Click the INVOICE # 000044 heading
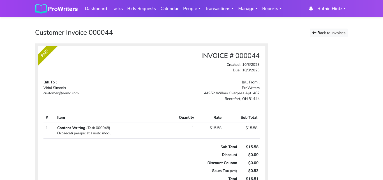The image size is (383, 180). (230, 56)
